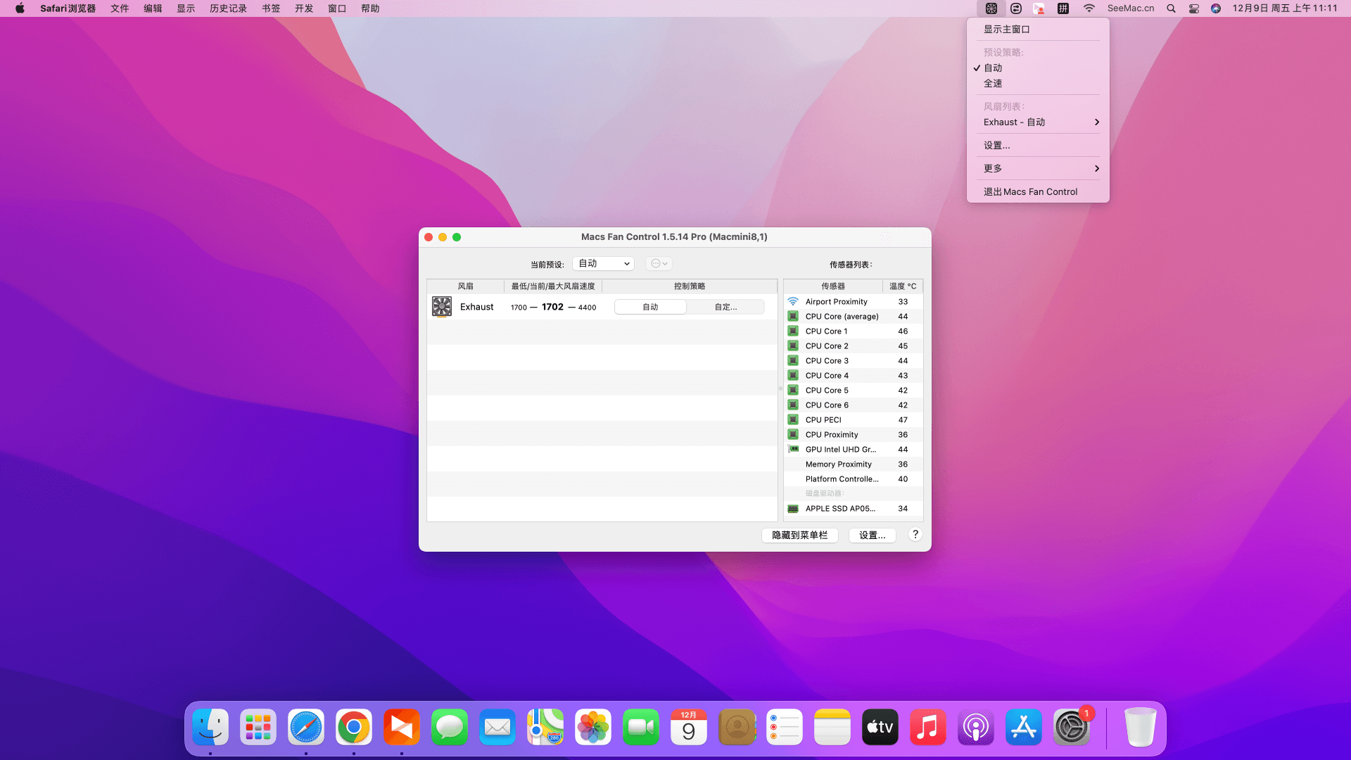Open the 历史记录 menu

pos(228,8)
